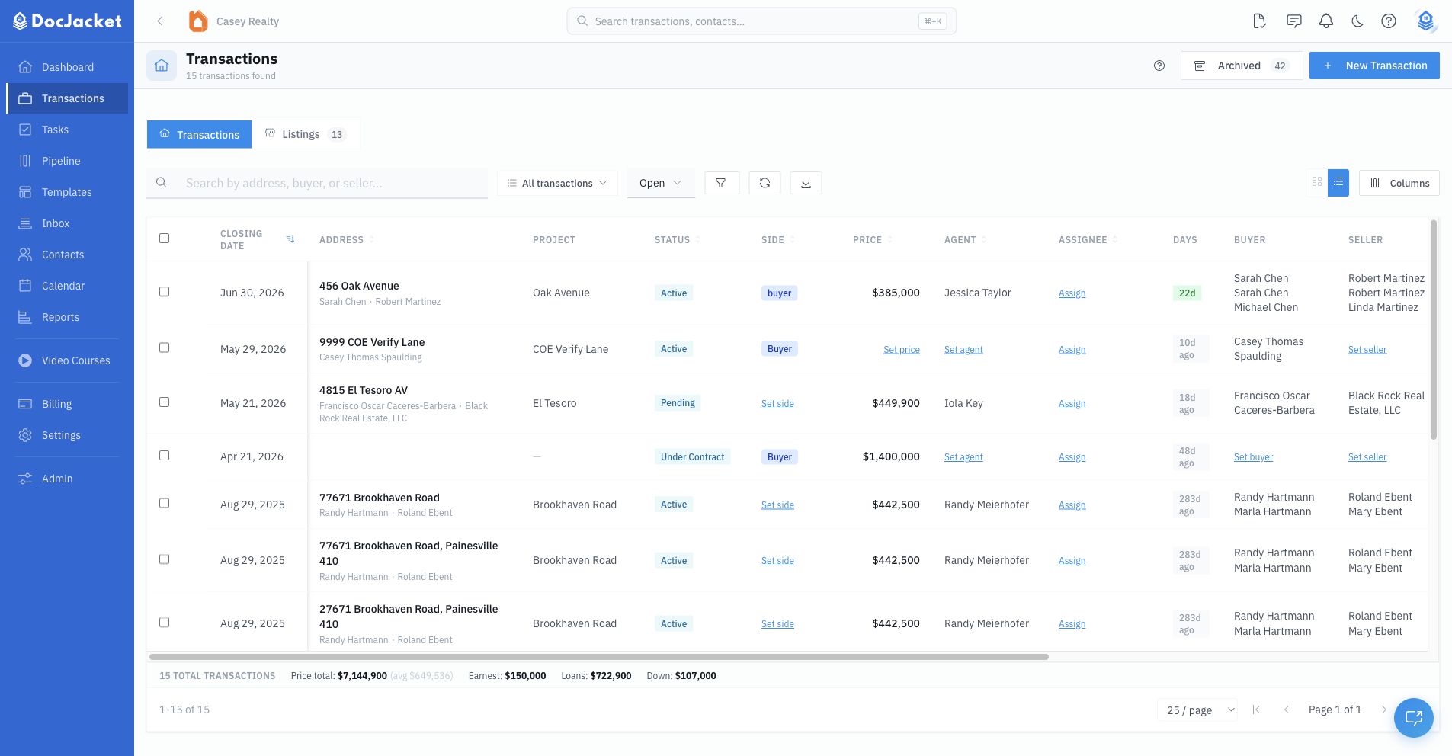This screenshot has height=756, width=1452.
Task: Open Transactions in the sidebar menu
Action: tap(67, 98)
